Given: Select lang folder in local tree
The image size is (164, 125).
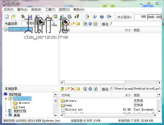Looking at the screenshot, I should tap(22, 107).
